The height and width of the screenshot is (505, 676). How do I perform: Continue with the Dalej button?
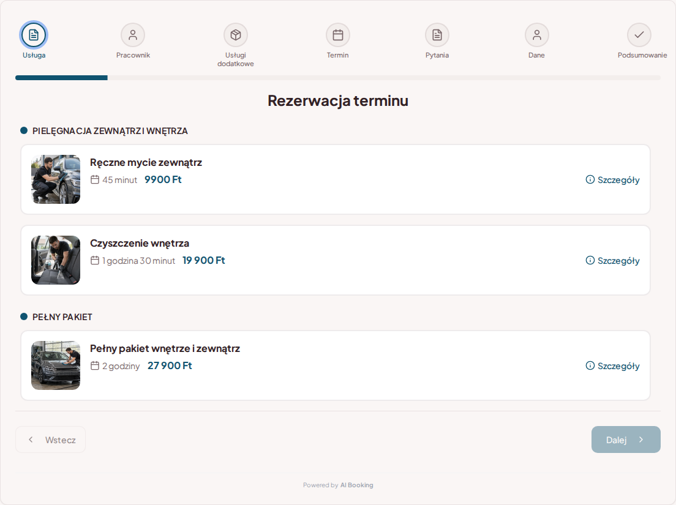point(626,440)
